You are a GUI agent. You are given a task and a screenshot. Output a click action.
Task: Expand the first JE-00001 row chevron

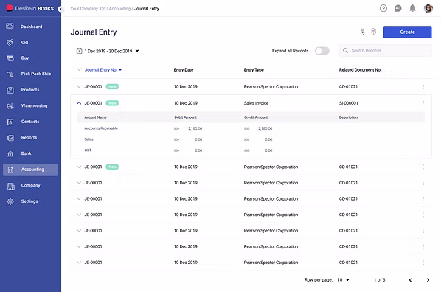point(79,87)
